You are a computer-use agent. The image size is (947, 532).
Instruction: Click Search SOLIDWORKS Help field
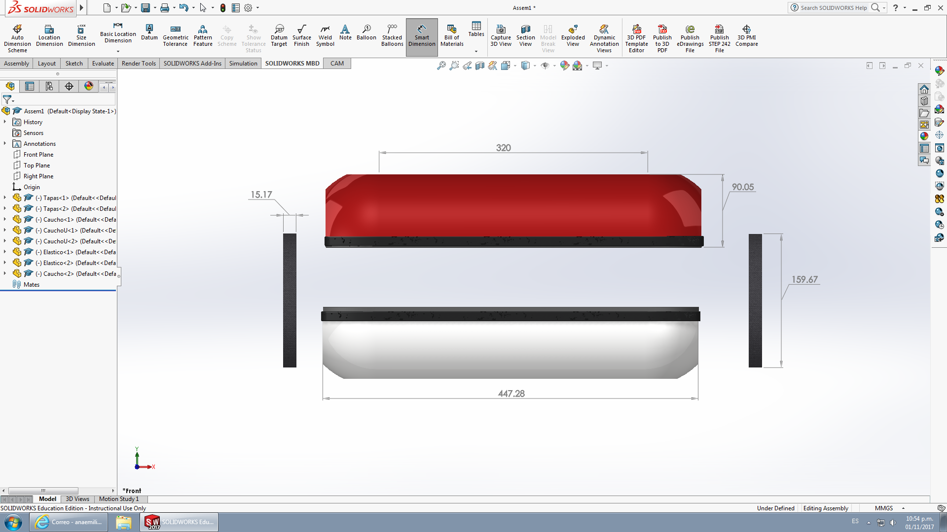tap(833, 8)
